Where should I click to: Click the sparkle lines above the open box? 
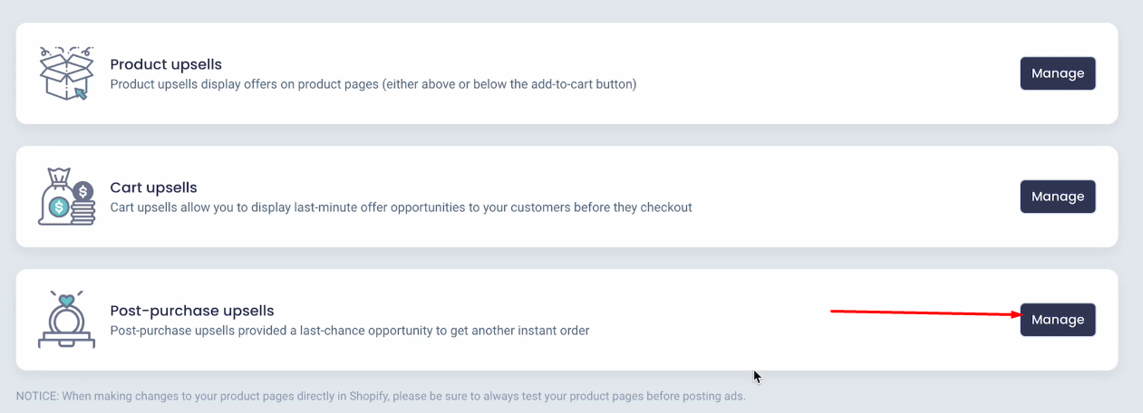click(66, 51)
